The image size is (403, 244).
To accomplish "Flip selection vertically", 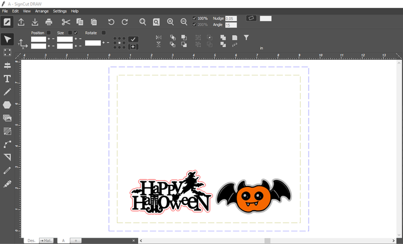I will 158,44.
